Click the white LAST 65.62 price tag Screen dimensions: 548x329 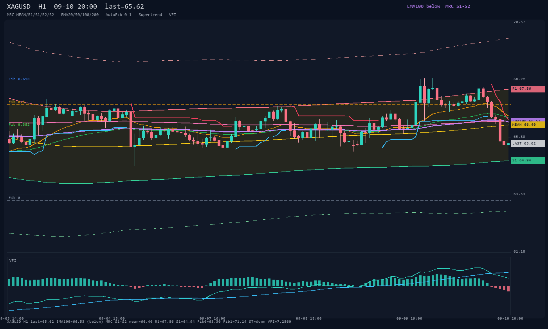528,143
